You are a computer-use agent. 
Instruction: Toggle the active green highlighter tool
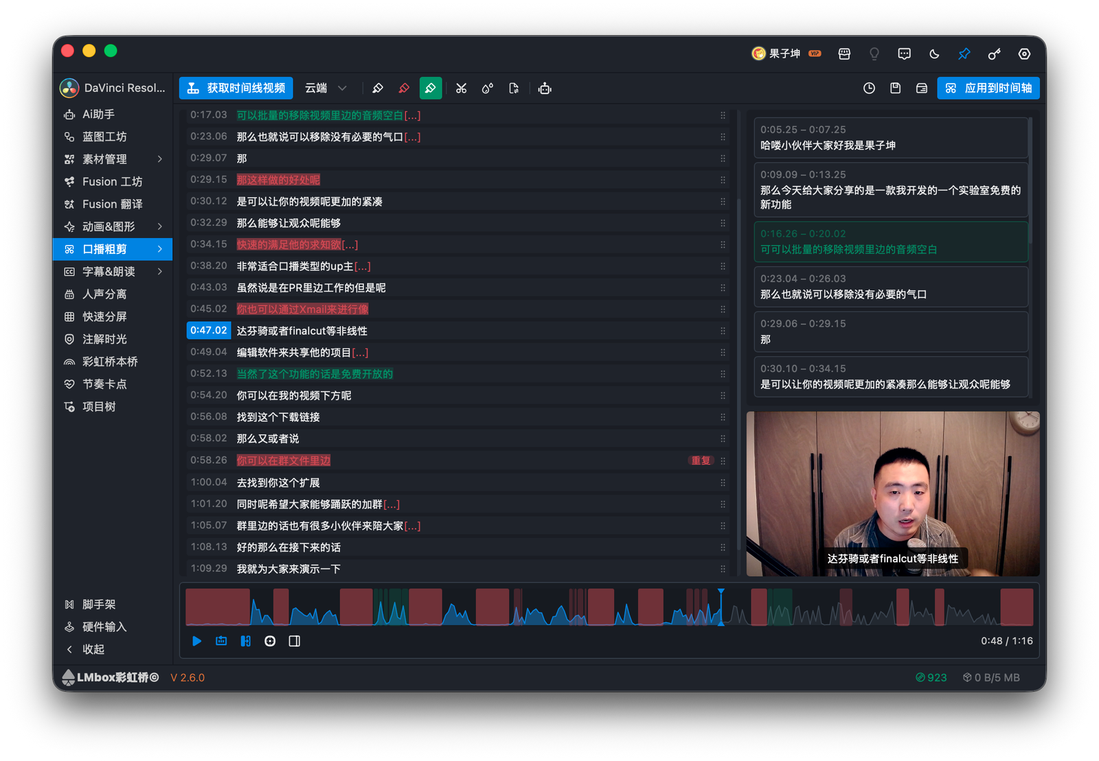(x=431, y=89)
